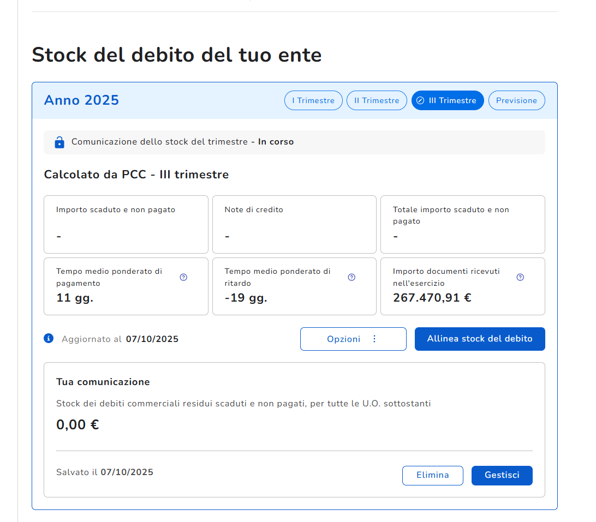This screenshot has width=596, height=522.
Task: Click the Gestisci button
Action: pyautogui.click(x=502, y=475)
